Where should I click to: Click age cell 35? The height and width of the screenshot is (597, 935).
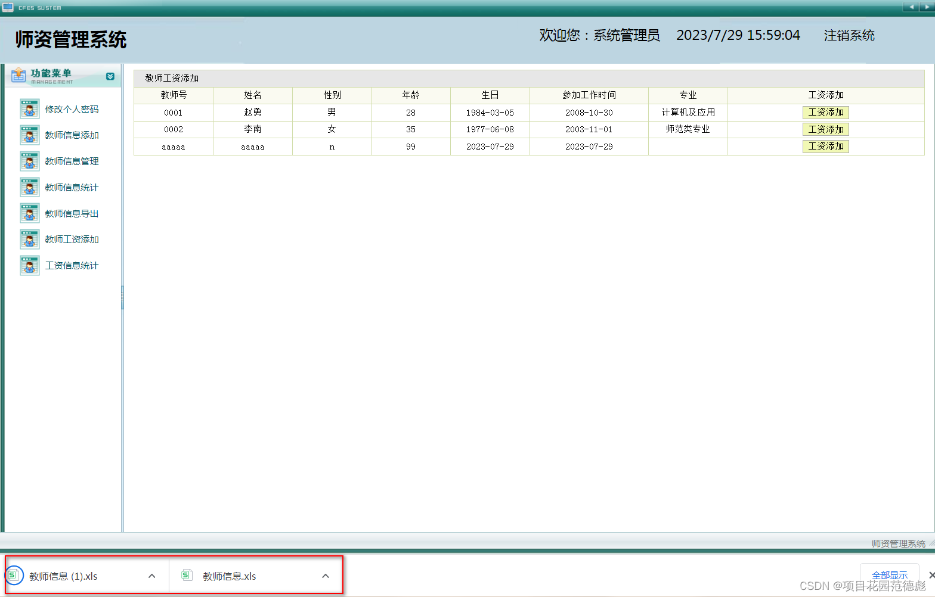pyautogui.click(x=411, y=129)
